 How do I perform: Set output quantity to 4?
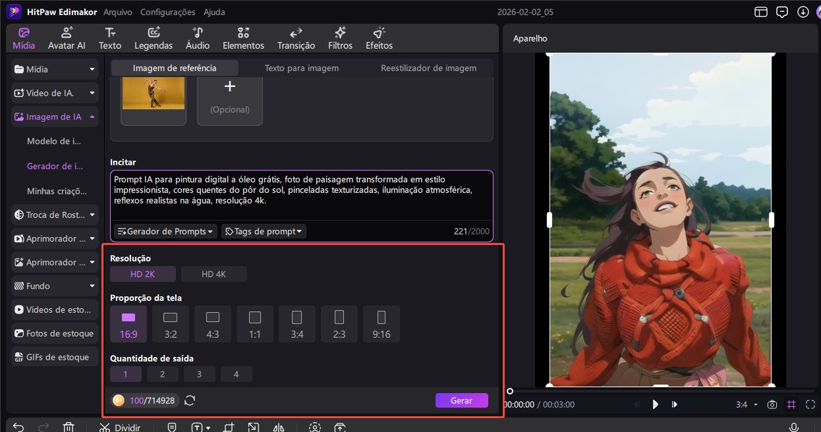tap(236, 374)
